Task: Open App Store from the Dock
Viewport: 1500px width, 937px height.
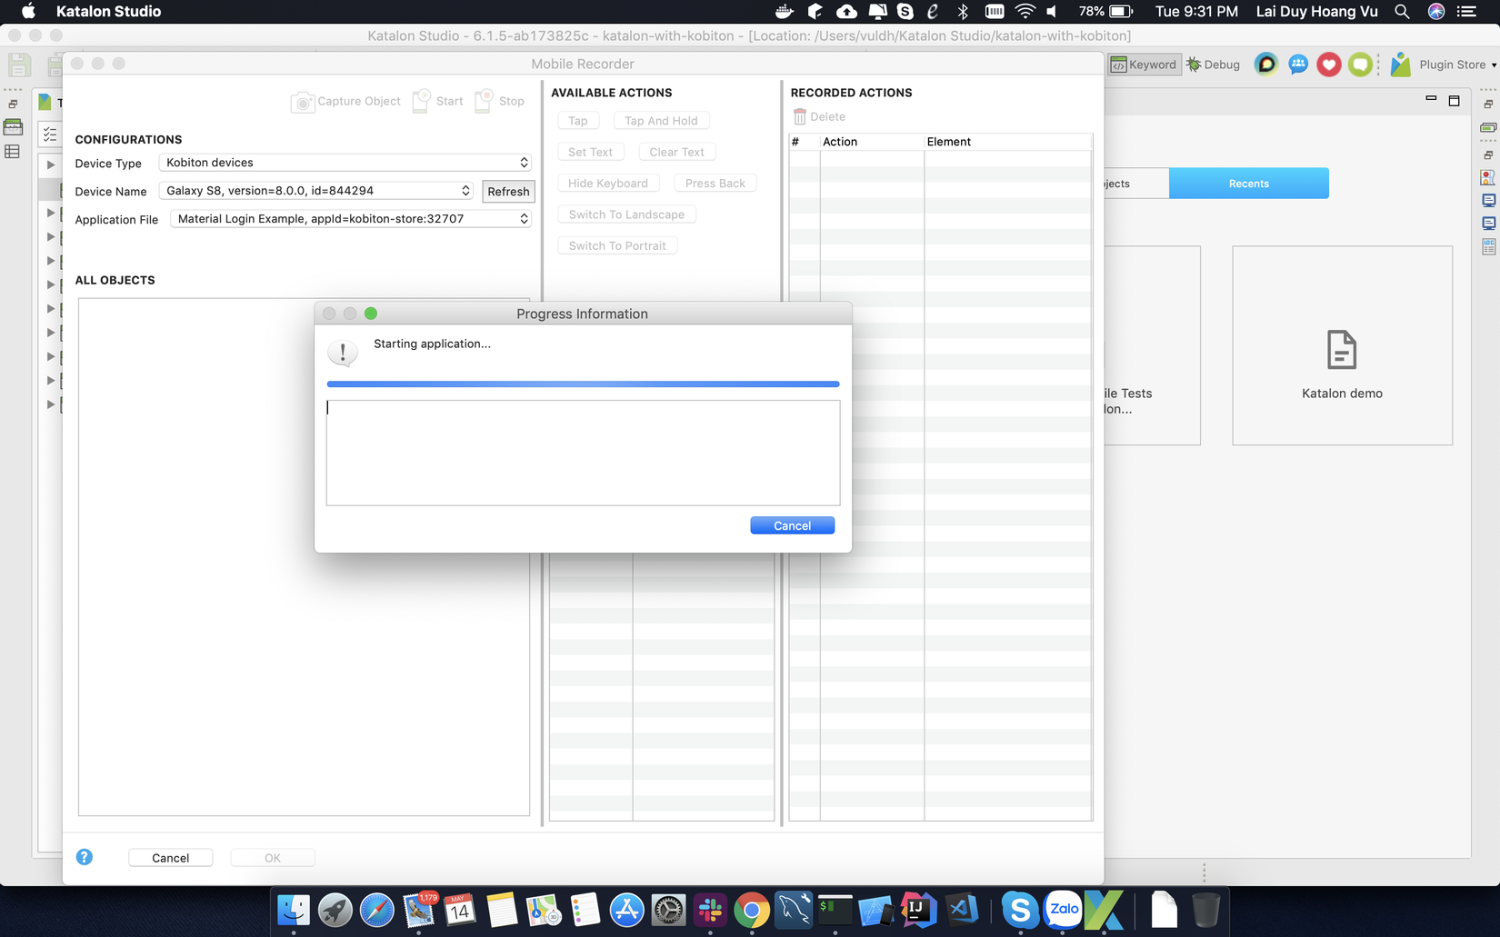Action: point(626,910)
